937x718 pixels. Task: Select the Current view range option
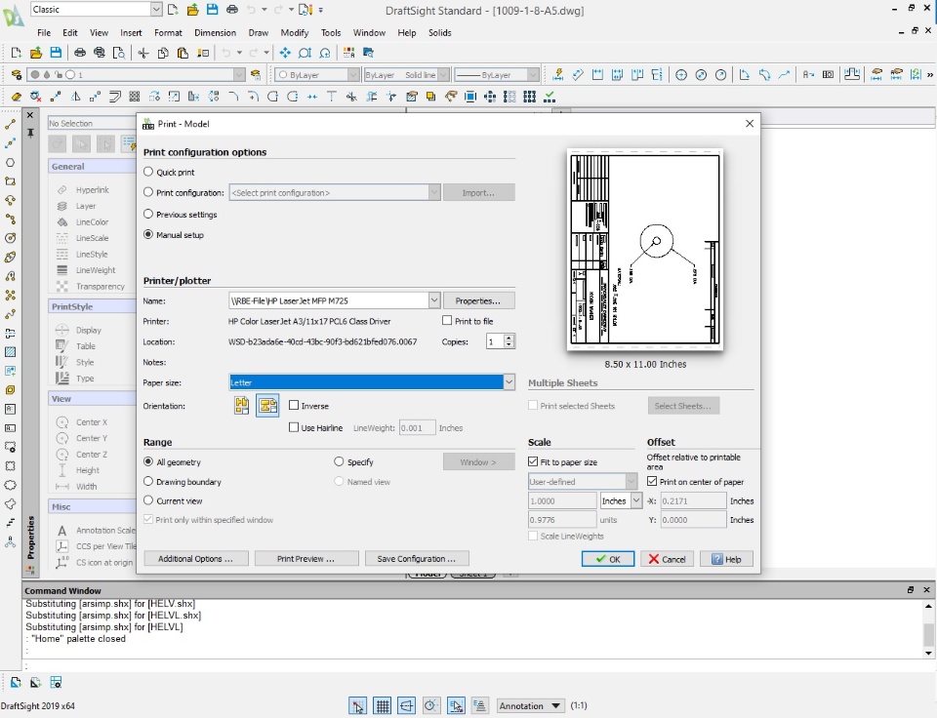pos(148,500)
